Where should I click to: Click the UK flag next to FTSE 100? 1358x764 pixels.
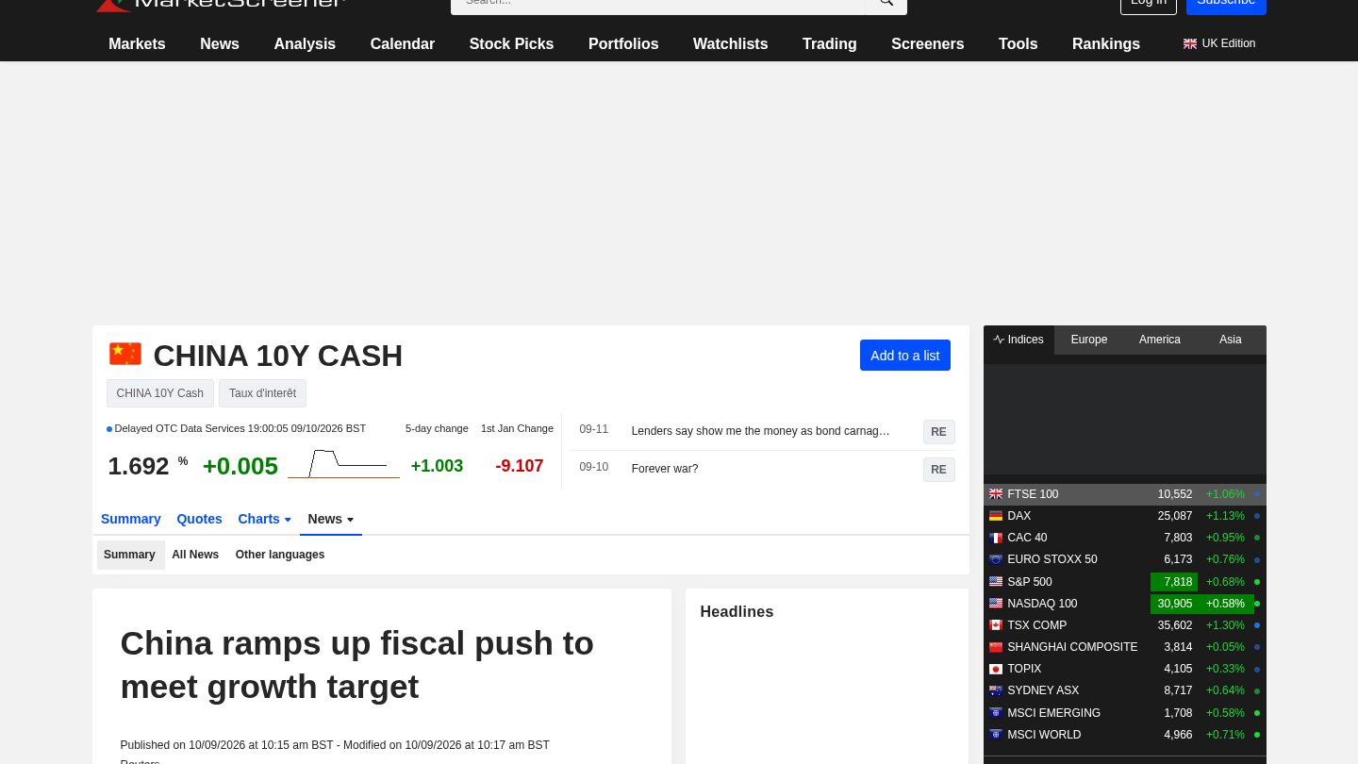pyautogui.click(x=996, y=494)
